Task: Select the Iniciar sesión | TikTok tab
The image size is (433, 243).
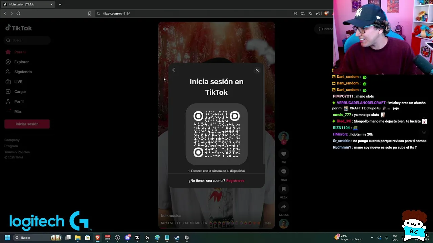Action: (28, 4)
